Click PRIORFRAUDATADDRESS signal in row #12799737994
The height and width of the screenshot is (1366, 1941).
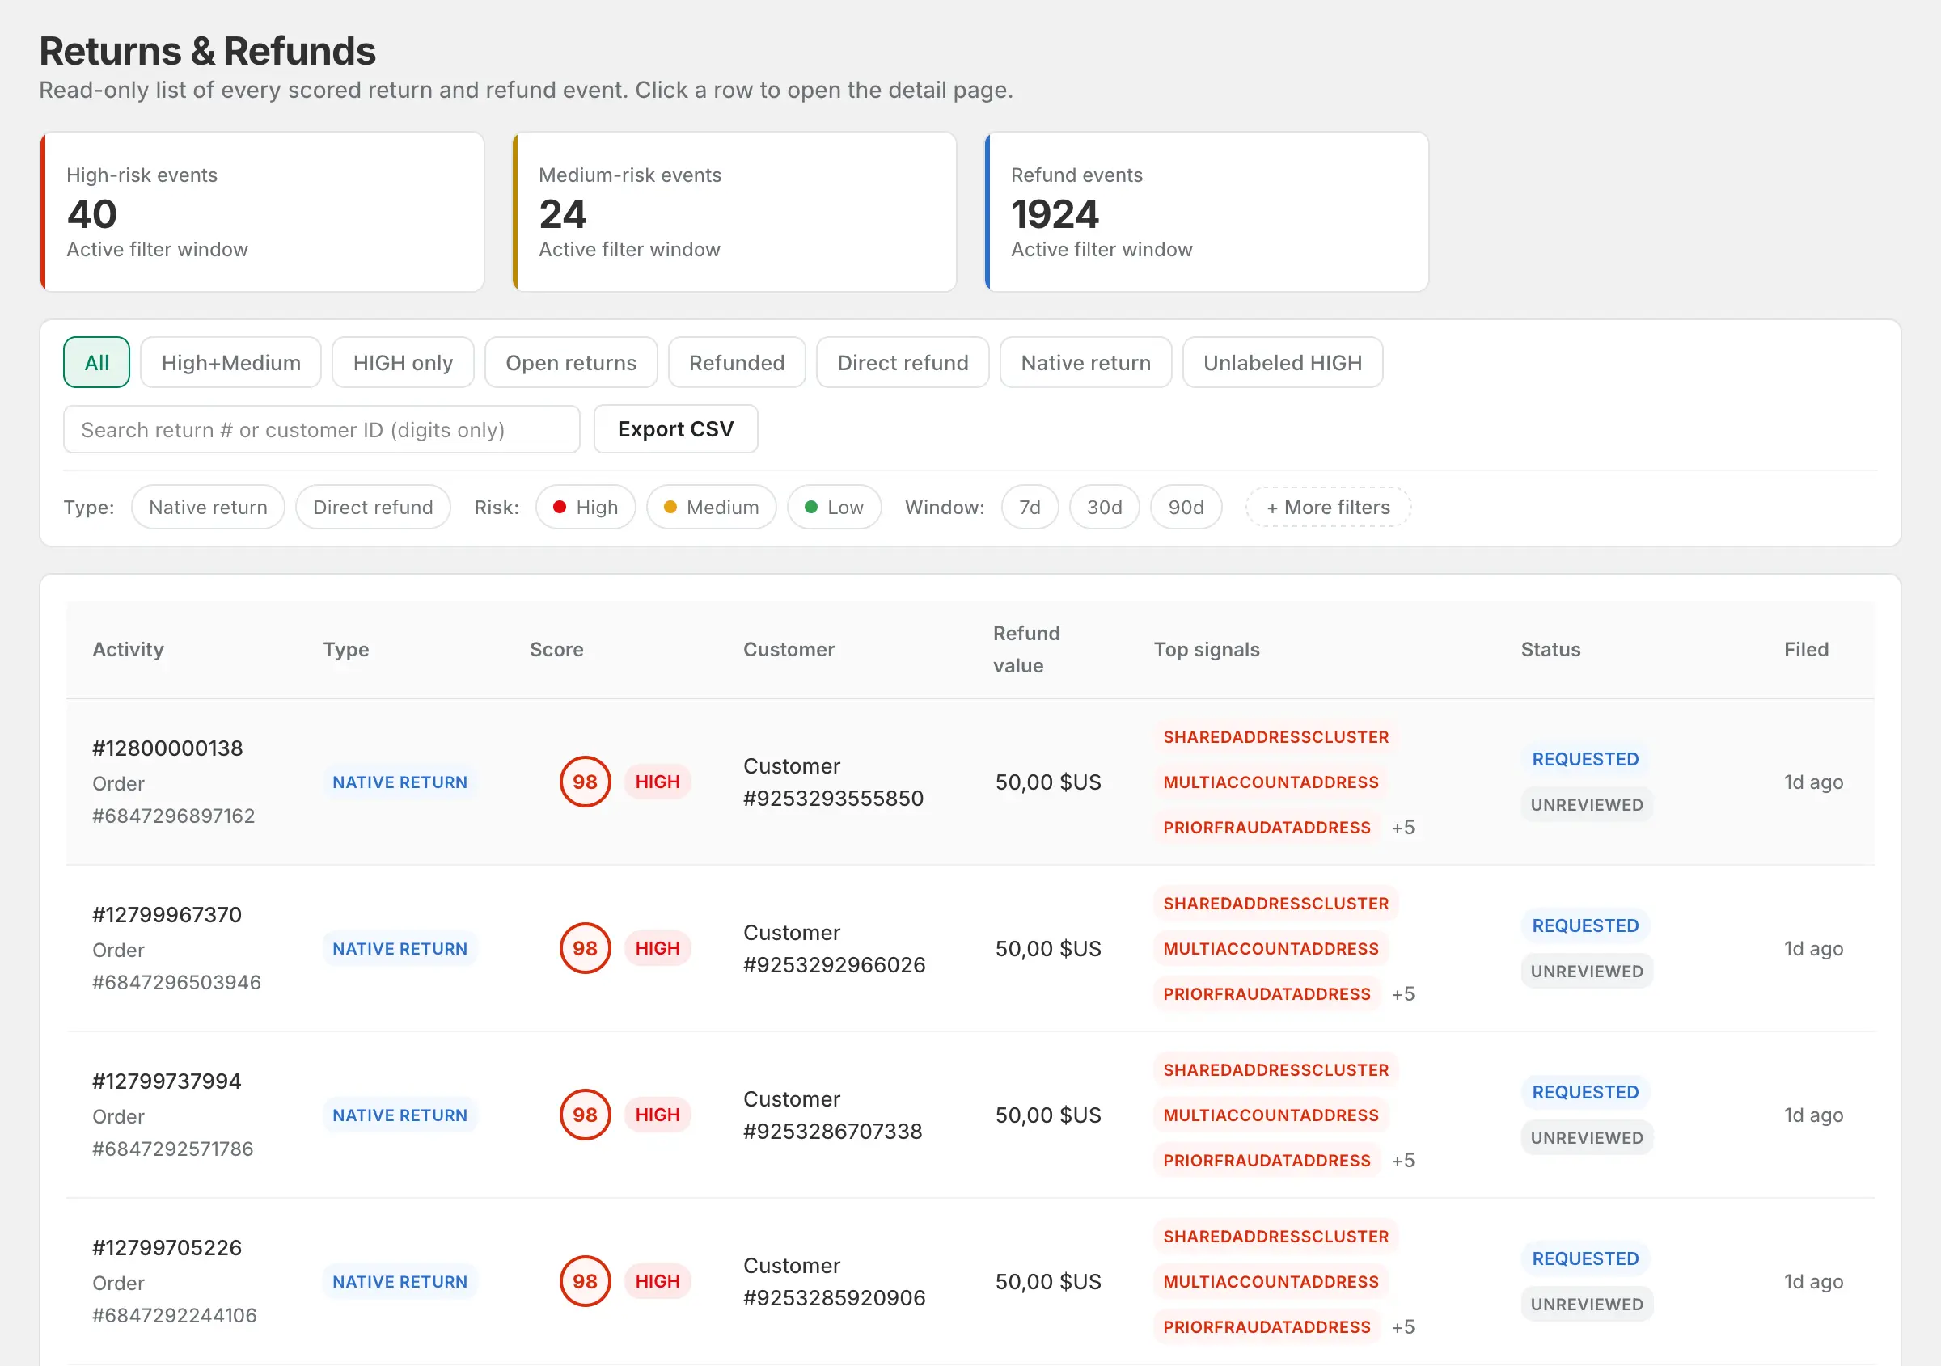pos(1267,1161)
